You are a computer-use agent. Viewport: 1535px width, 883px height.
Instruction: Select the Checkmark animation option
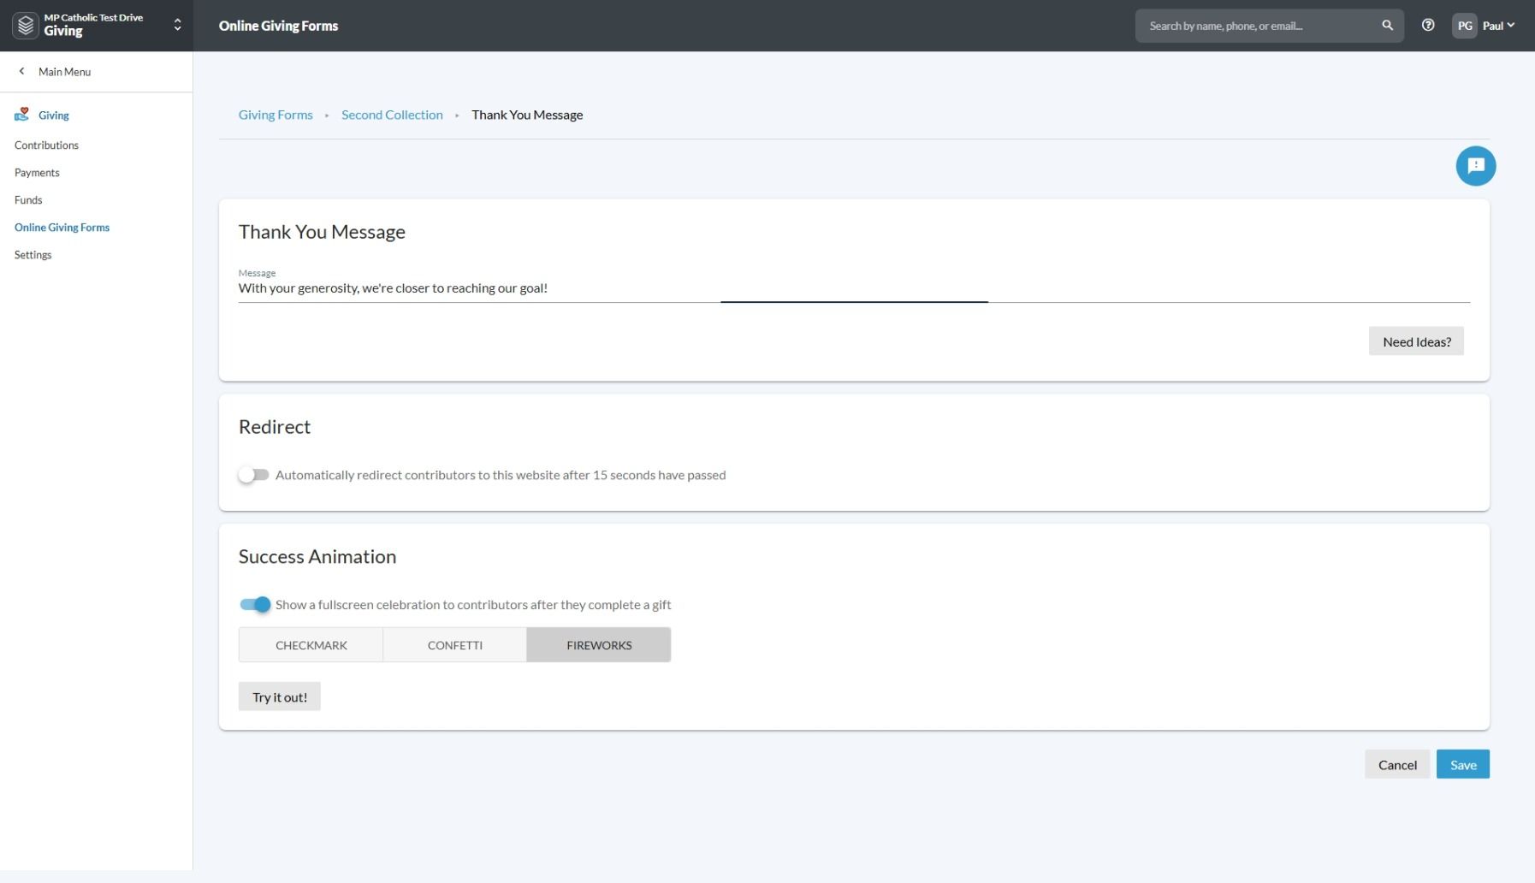pyautogui.click(x=311, y=645)
